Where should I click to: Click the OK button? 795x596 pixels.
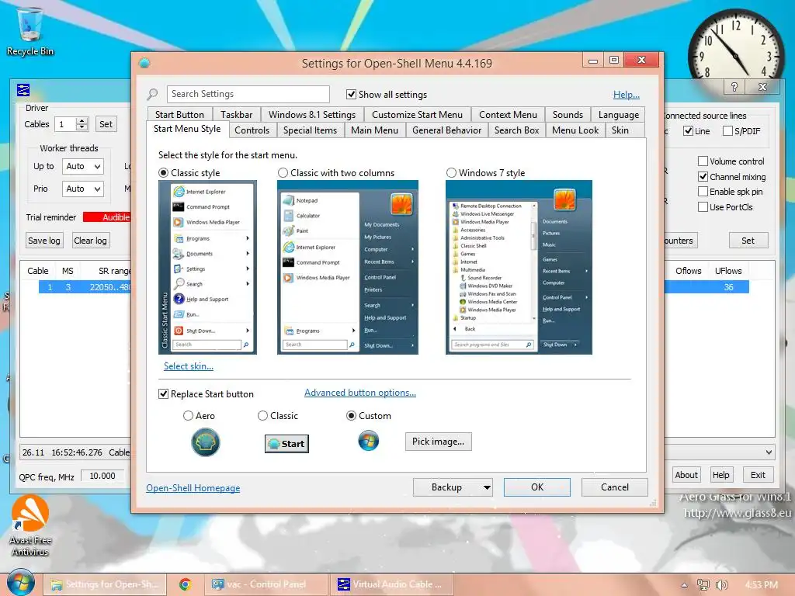click(537, 487)
